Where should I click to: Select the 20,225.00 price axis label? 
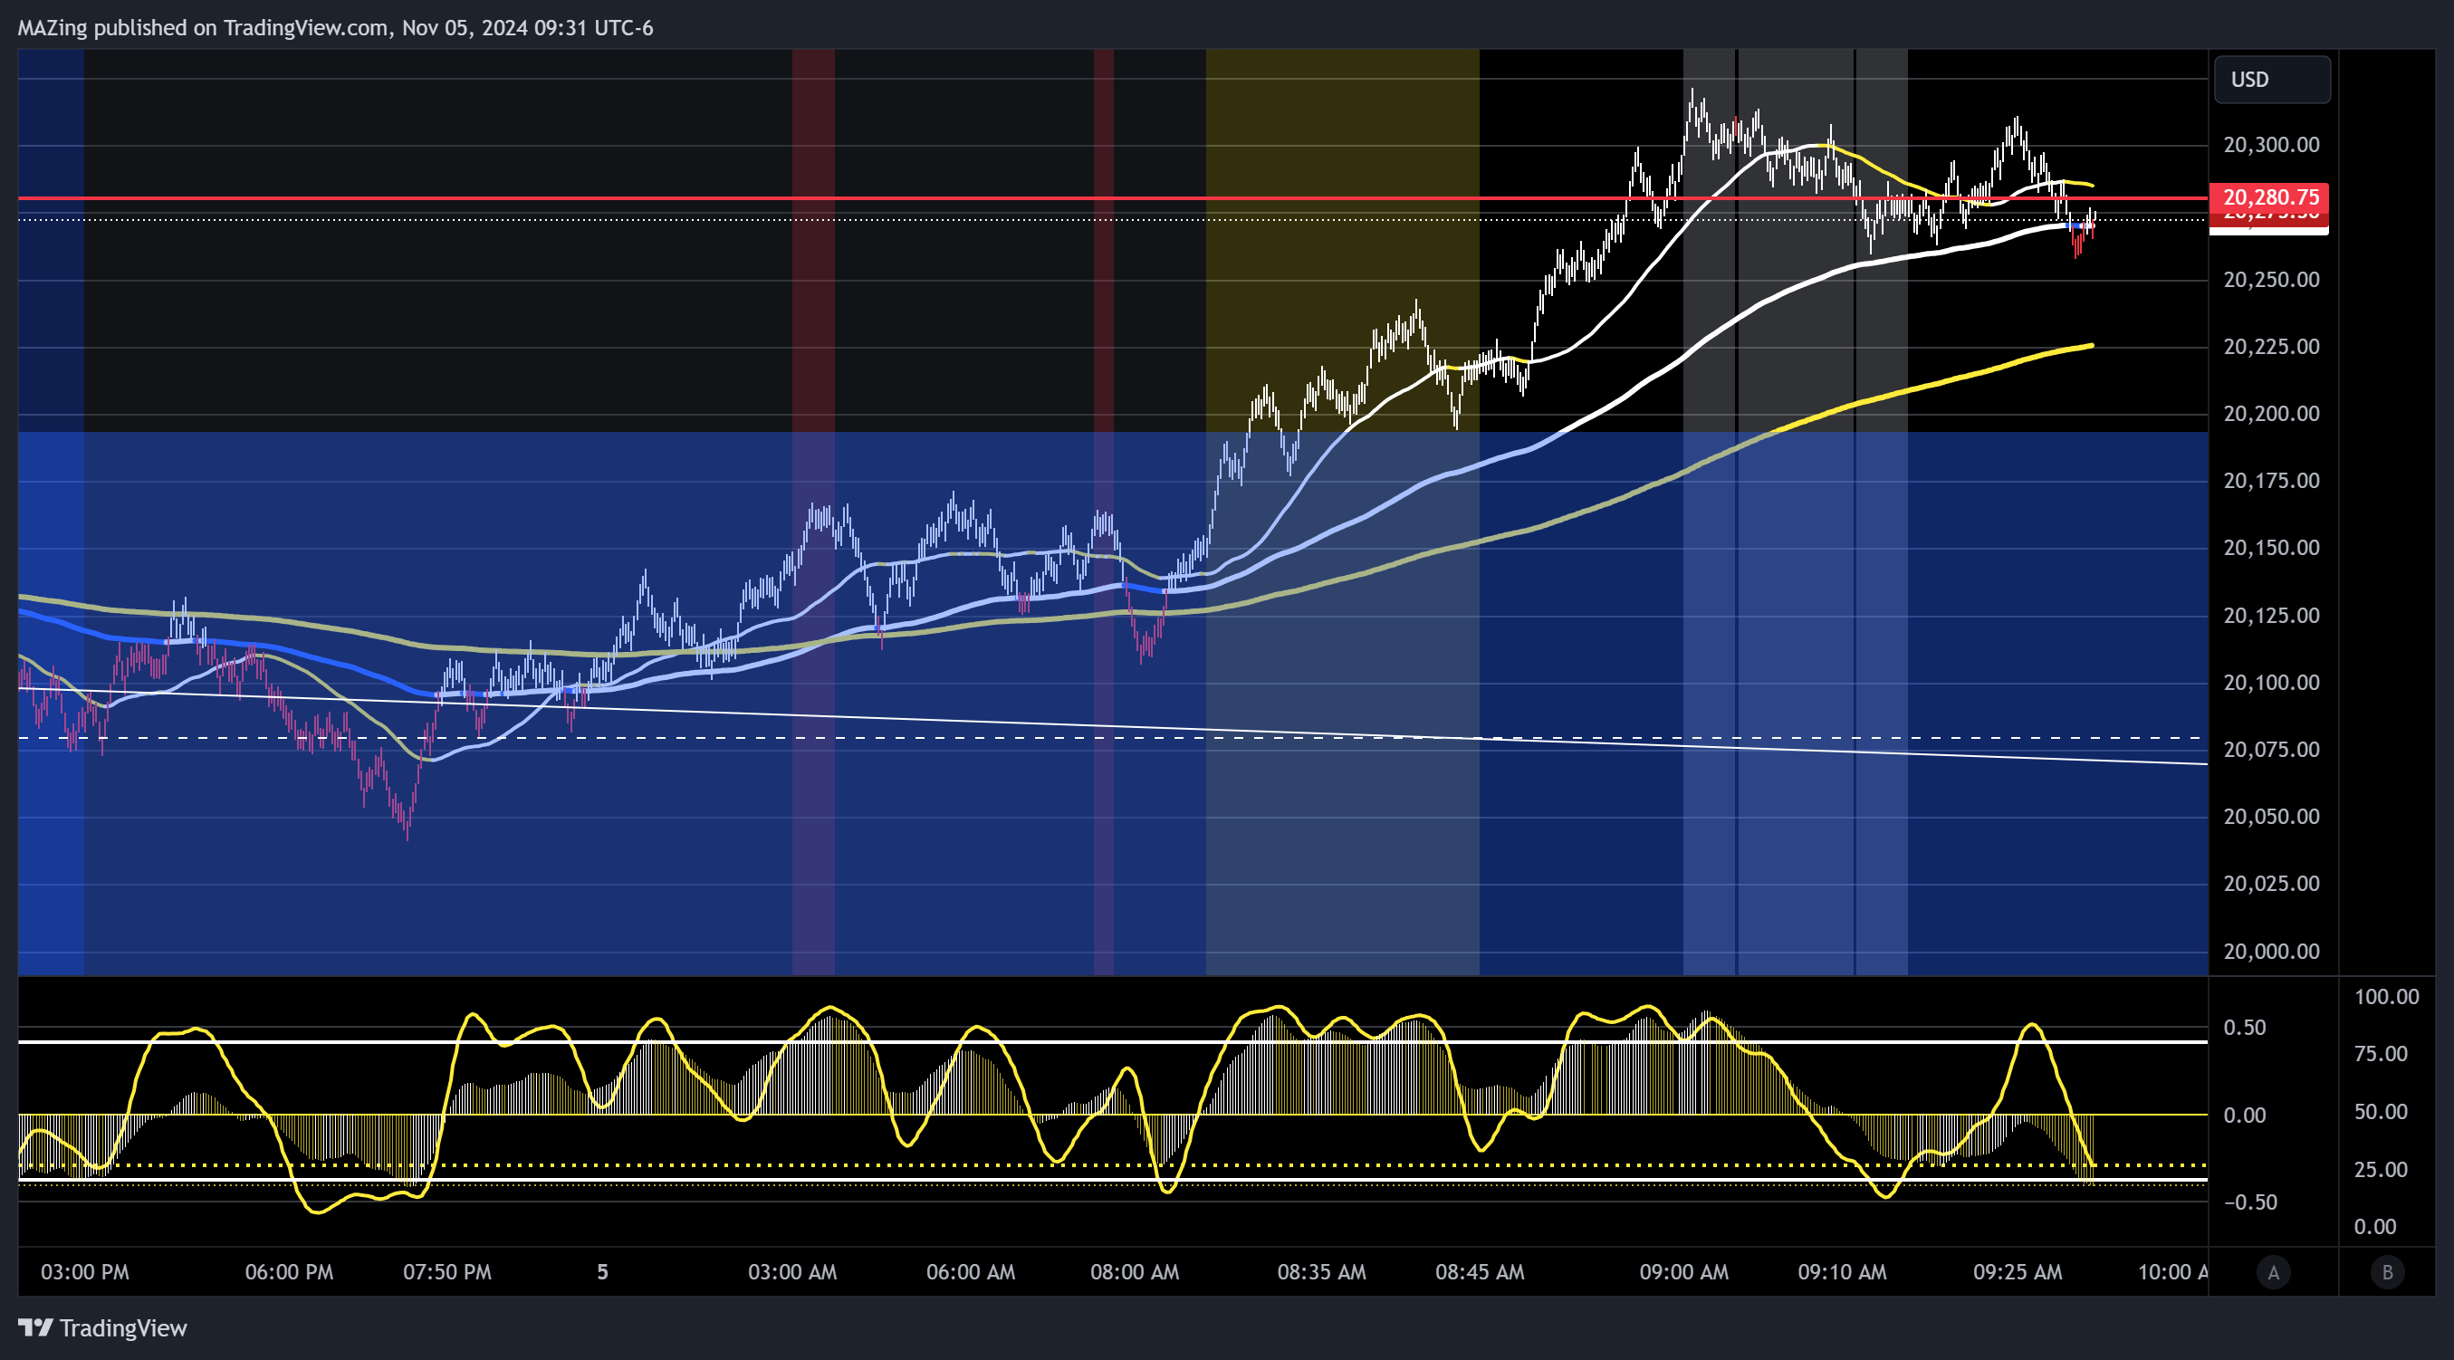coord(2271,347)
